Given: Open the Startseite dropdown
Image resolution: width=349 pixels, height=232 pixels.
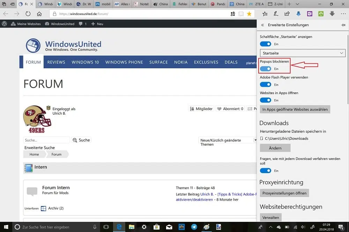Looking at the screenshot, I should tap(303, 53).
